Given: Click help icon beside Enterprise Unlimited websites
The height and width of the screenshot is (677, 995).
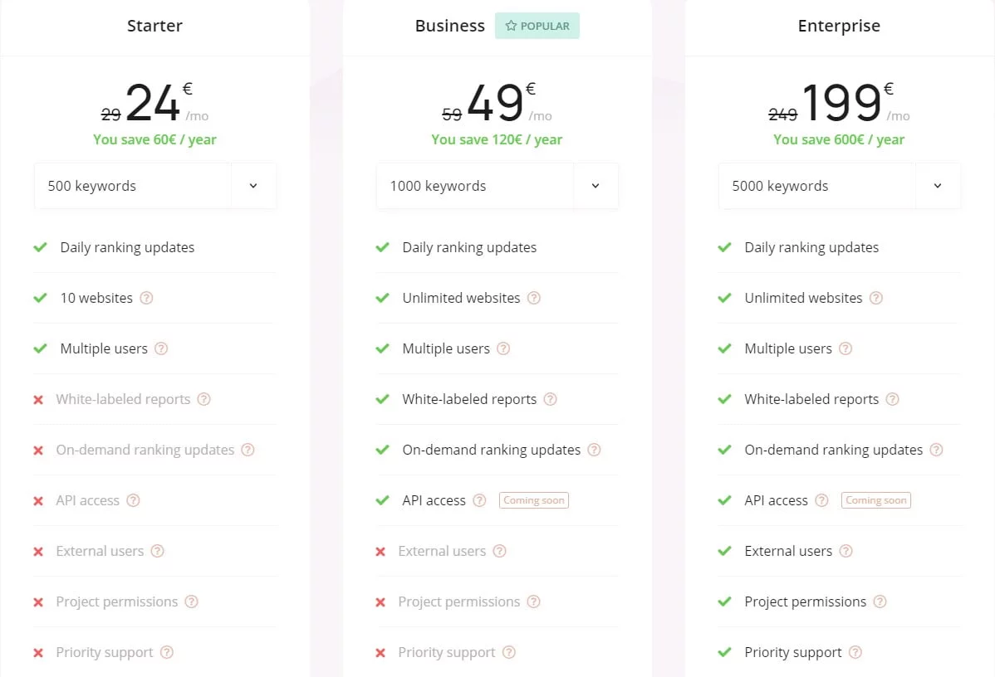Looking at the screenshot, I should [x=875, y=298].
